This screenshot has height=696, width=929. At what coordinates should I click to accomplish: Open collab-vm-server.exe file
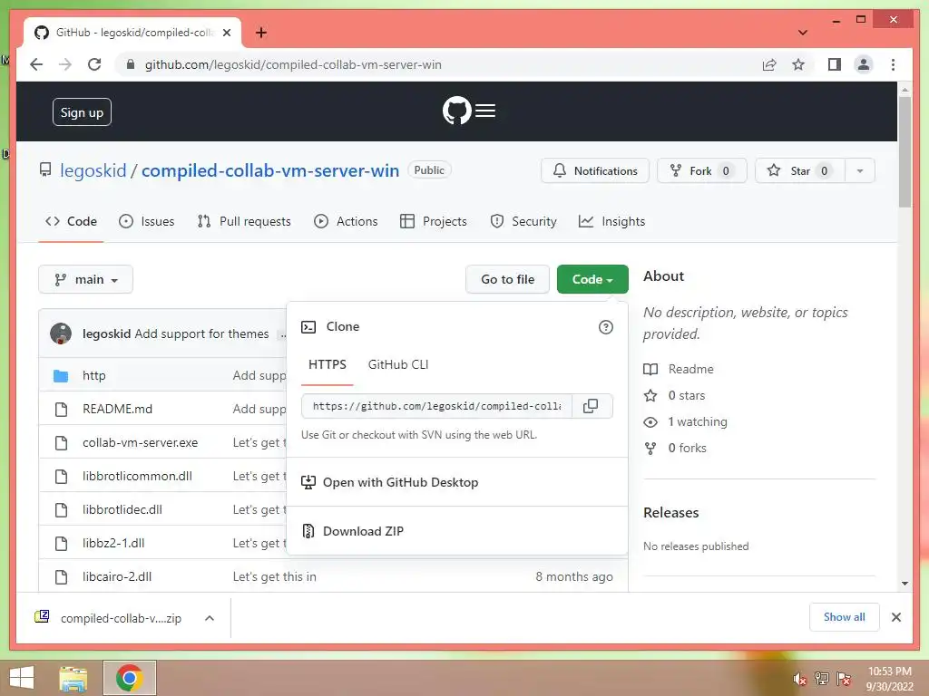click(141, 442)
